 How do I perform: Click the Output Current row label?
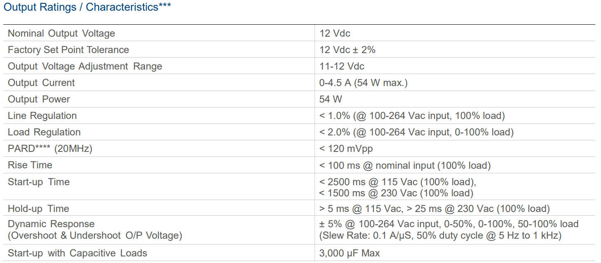click(x=41, y=83)
